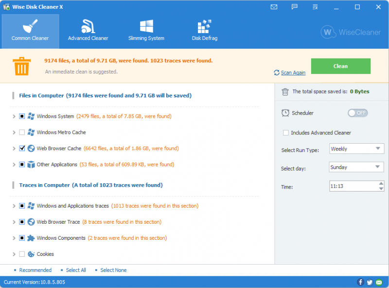Switch to the Common Cleaner tab

click(30, 31)
